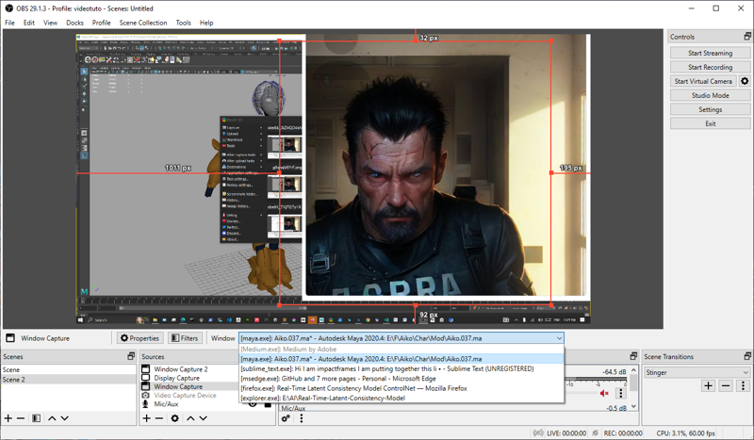Choose sublime_text.exe window option
The image size is (754, 440).
tap(402, 368)
